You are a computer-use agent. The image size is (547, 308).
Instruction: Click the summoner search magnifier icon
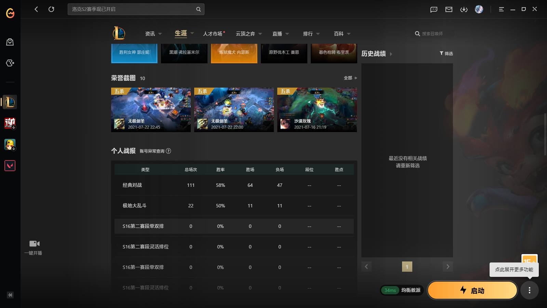coord(417,34)
